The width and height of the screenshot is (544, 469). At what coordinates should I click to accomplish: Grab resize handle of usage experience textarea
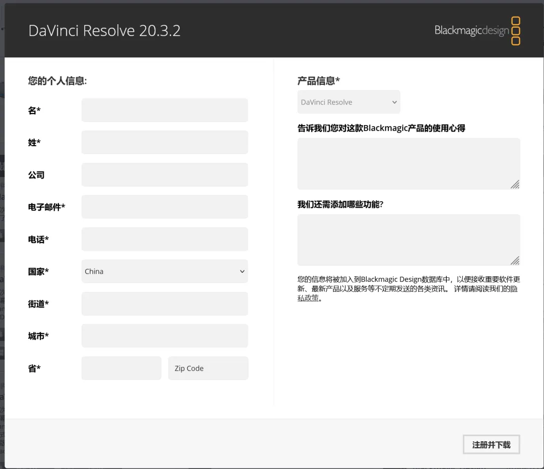pyautogui.click(x=515, y=185)
